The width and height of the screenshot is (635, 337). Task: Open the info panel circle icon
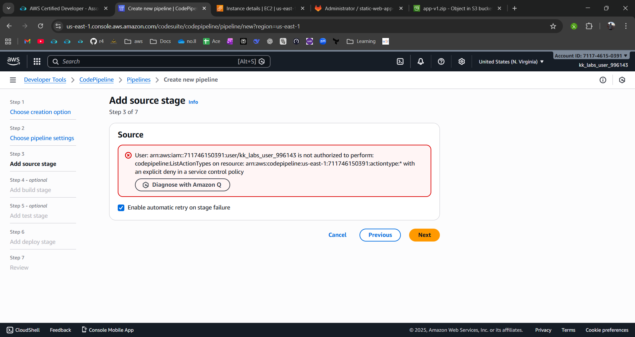click(x=603, y=80)
